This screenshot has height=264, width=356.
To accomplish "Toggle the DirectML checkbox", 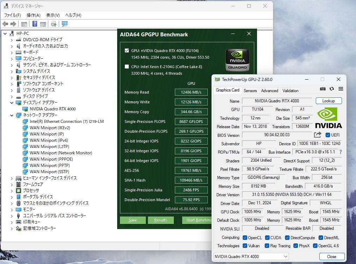I will coord(321,238).
